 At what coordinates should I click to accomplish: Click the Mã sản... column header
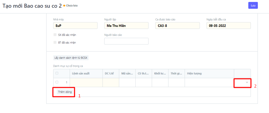coord(127,74)
